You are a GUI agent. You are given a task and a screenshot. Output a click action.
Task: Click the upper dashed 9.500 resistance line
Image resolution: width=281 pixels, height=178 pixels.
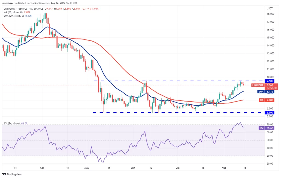(179, 81)
